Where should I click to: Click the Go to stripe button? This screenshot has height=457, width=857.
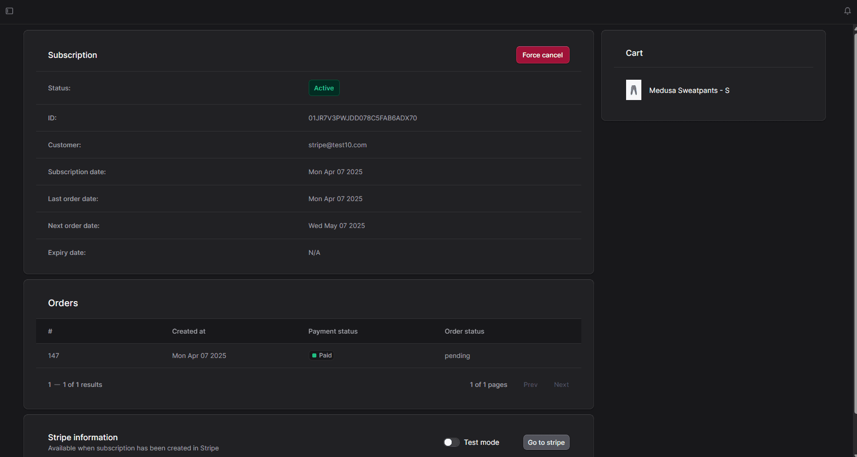pyautogui.click(x=546, y=442)
